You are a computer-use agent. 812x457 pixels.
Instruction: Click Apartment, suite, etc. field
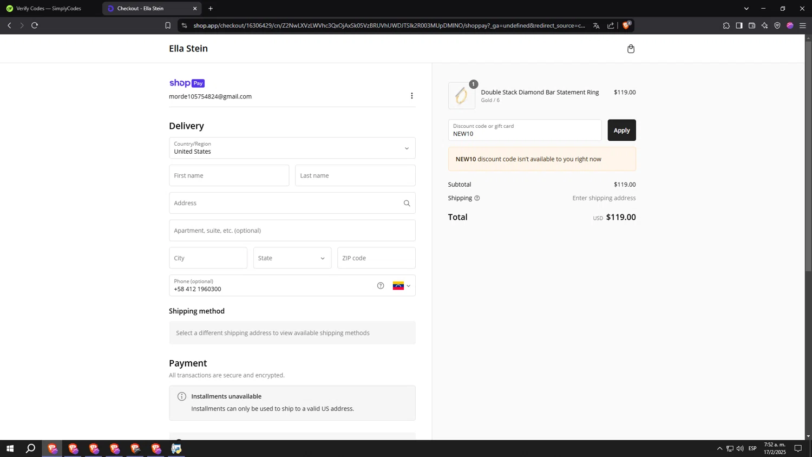[x=292, y=230]
